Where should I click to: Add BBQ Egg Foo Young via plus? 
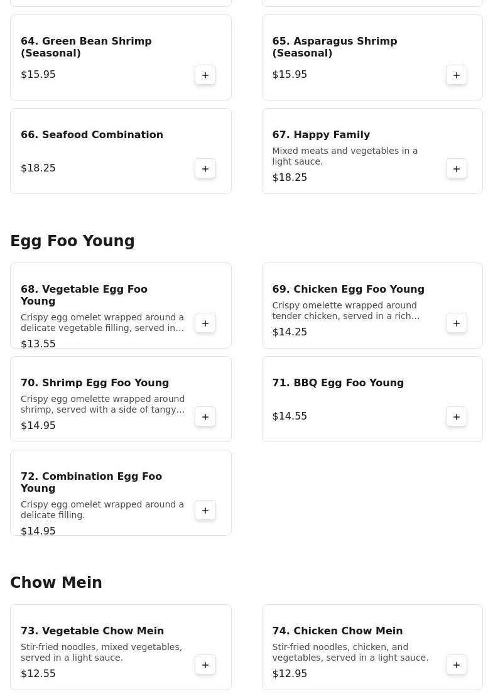457,417
